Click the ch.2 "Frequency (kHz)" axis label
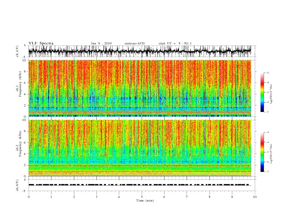 pos(20,144)
